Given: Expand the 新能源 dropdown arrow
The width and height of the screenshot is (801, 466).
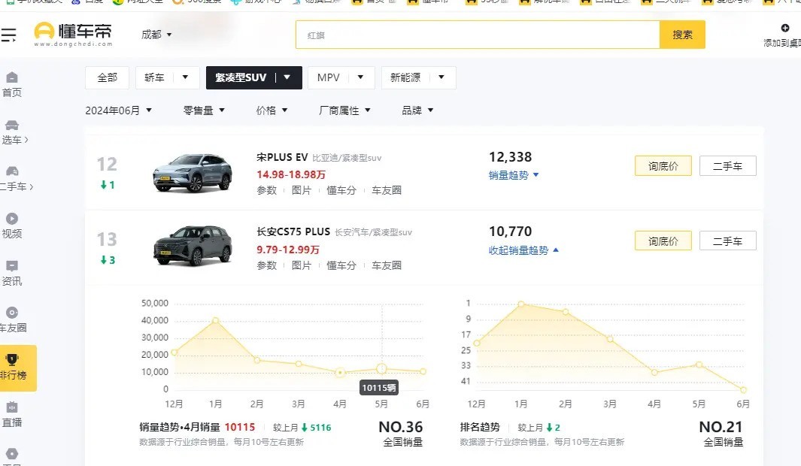Looking at the screenshot, I should pyautogui.click(x=441, y=77).
